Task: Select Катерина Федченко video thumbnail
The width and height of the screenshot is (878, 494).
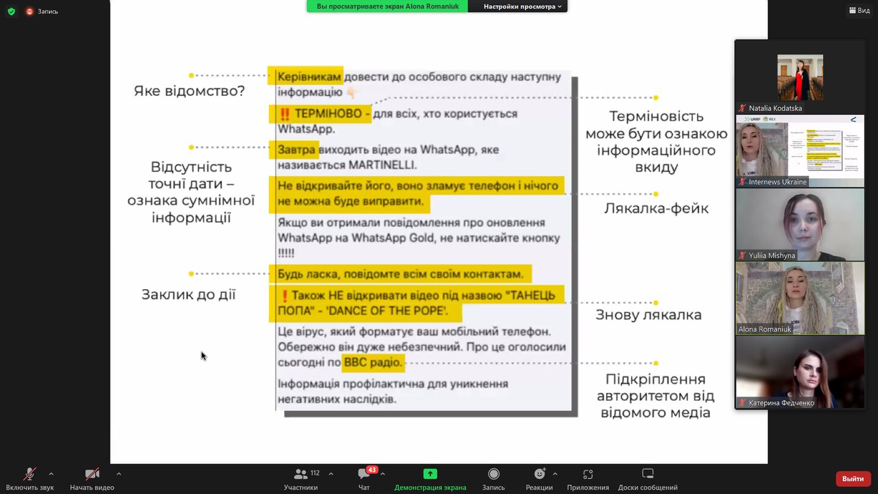Action: pos(799,372)
